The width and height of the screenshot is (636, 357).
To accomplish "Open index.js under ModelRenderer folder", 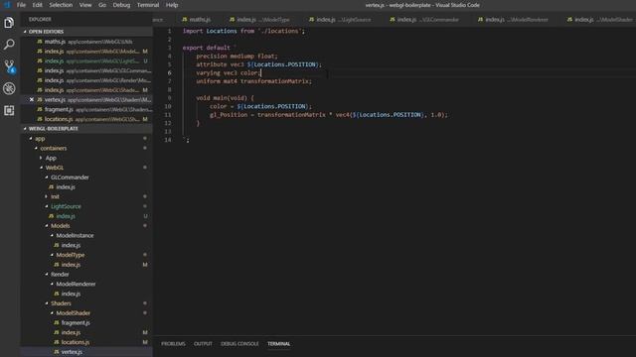I will click(x=86, y=294).
